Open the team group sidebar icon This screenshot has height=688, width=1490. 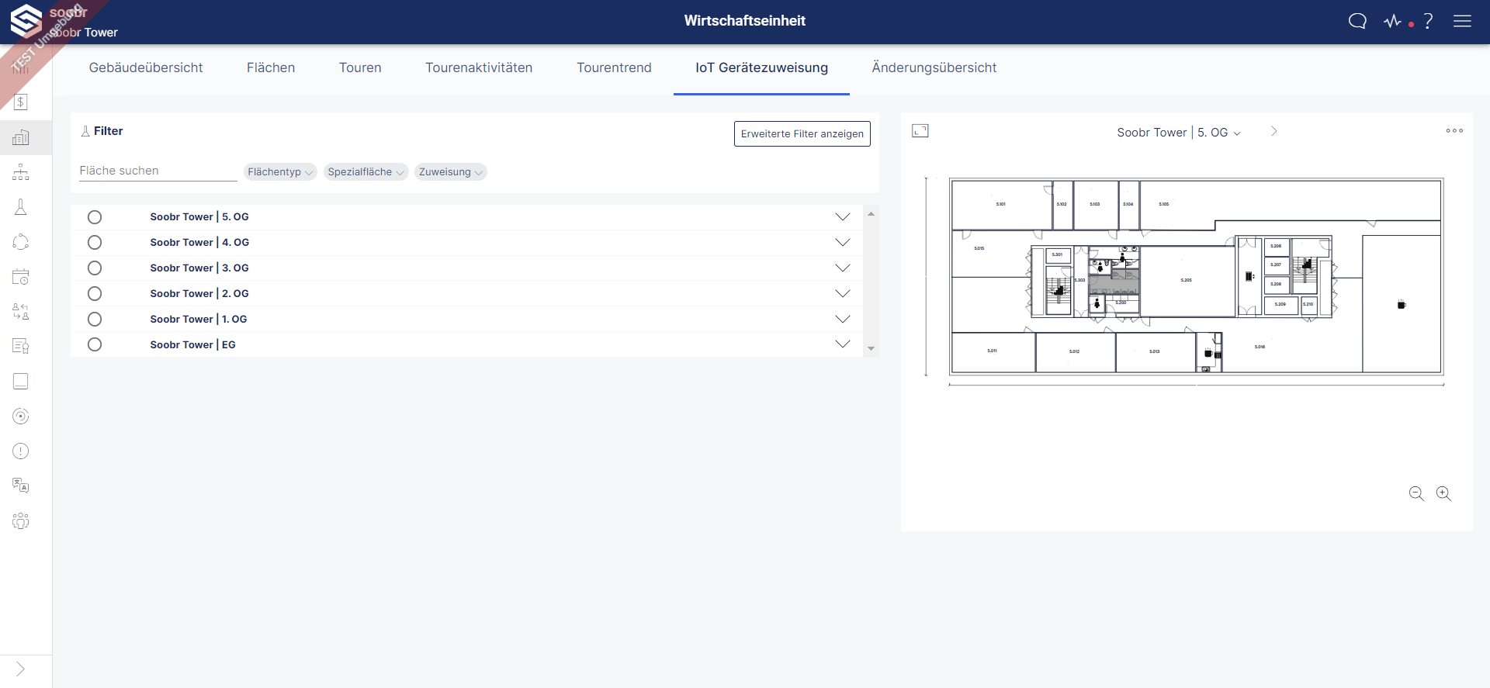[21, 521]
